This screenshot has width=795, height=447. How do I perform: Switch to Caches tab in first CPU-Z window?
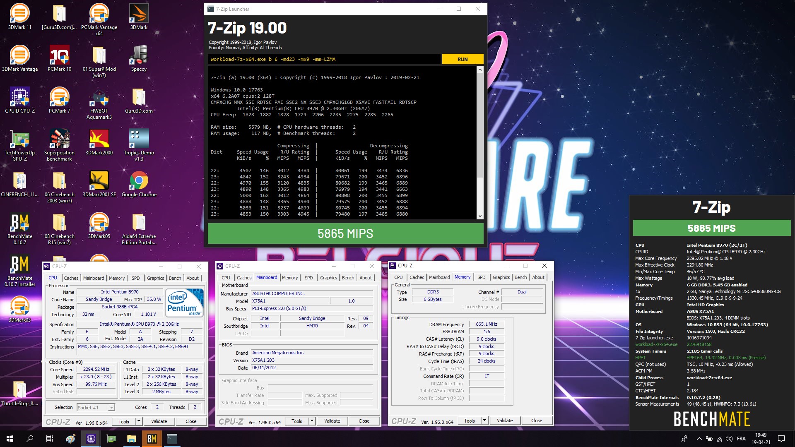click(x=71, y=278)
